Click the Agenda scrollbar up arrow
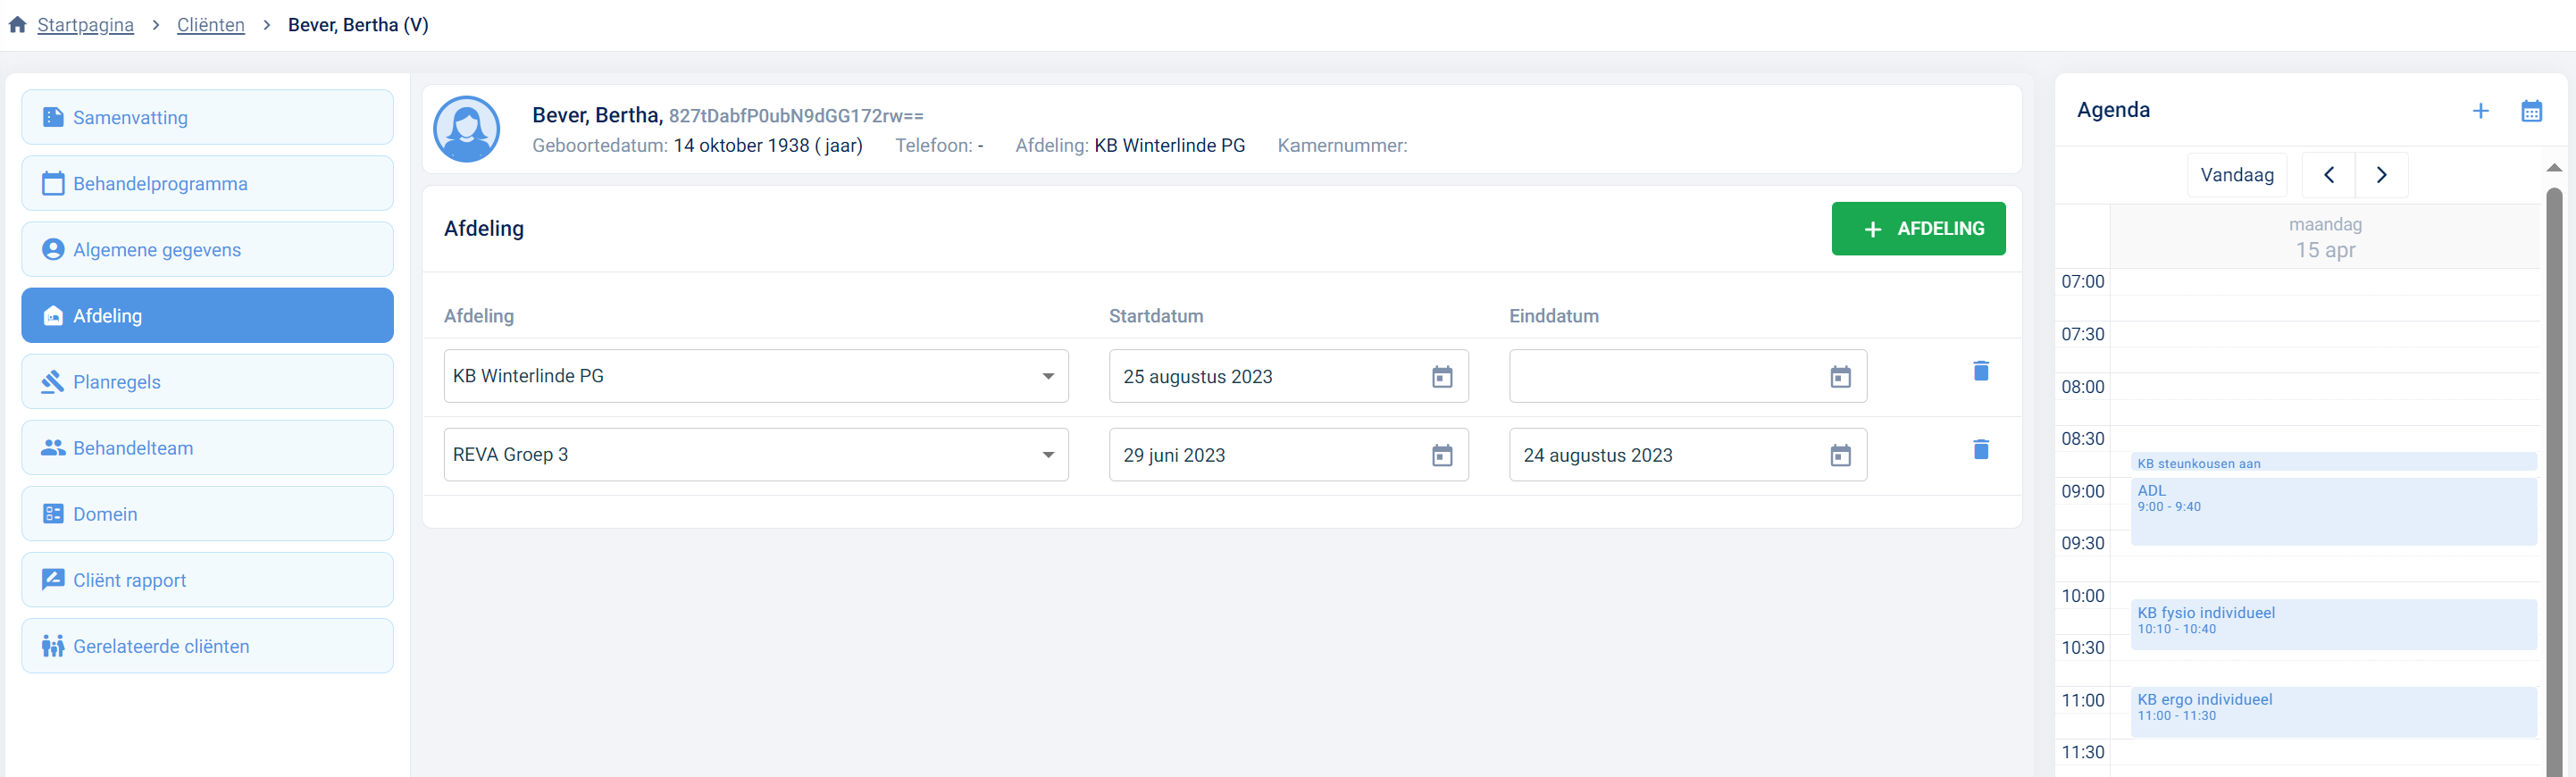This screenshot has height=777, width=2576. point(2553,167)
